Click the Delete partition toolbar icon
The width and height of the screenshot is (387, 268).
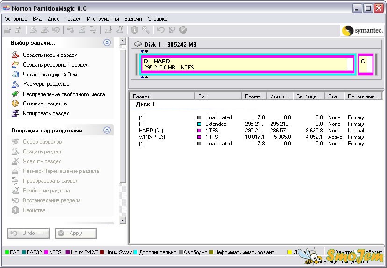[45, 30]
